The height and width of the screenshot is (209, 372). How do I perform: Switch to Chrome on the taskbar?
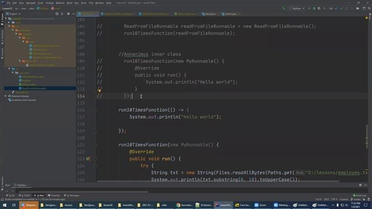pyautogui.click(x=184, y=205)
